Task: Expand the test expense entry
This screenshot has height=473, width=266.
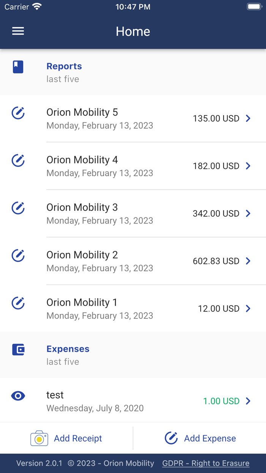Action: (248, 401)
